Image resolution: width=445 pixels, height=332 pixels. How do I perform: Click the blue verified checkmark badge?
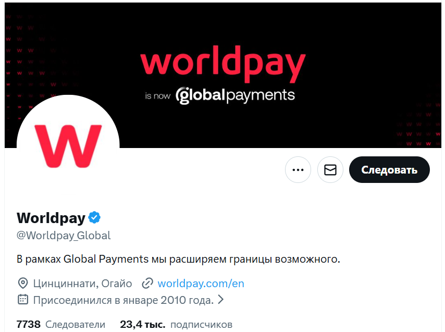click(94, 218)
